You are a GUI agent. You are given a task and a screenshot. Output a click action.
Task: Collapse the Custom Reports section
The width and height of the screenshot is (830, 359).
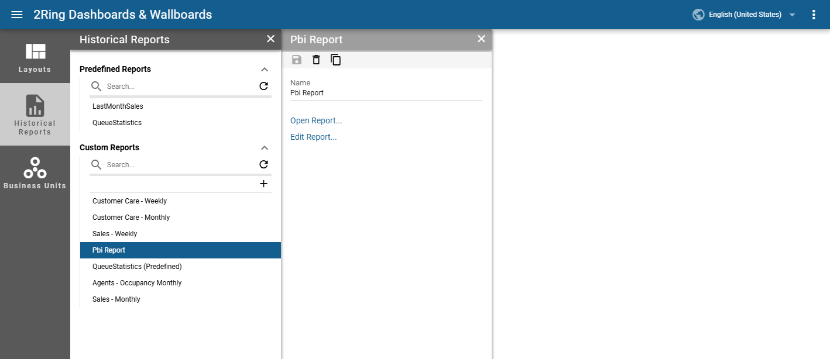coord(264,147)
